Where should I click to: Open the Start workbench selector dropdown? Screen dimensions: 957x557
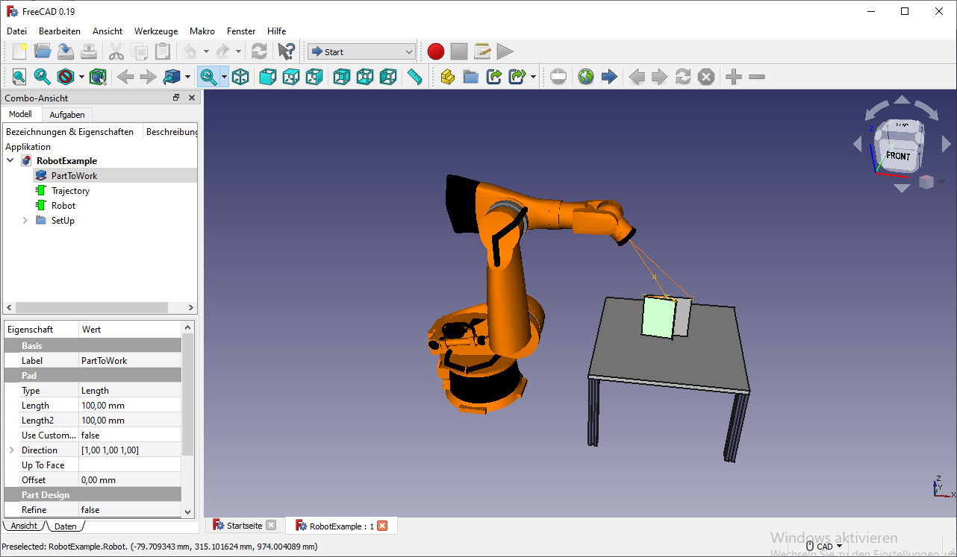tap(361, 51)
